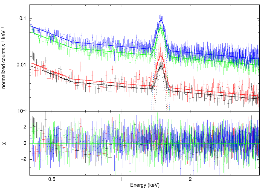Select the 10⁻³ tick label on y-axis
The height and width of the screenshot is (190, 264).
coord(22,111)
